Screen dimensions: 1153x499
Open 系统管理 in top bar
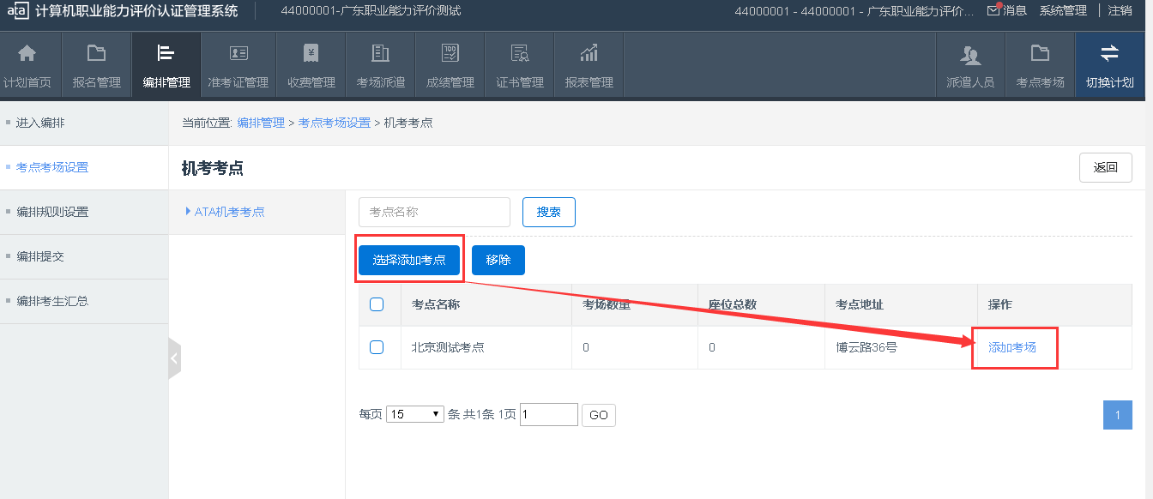coord(1063,11)
